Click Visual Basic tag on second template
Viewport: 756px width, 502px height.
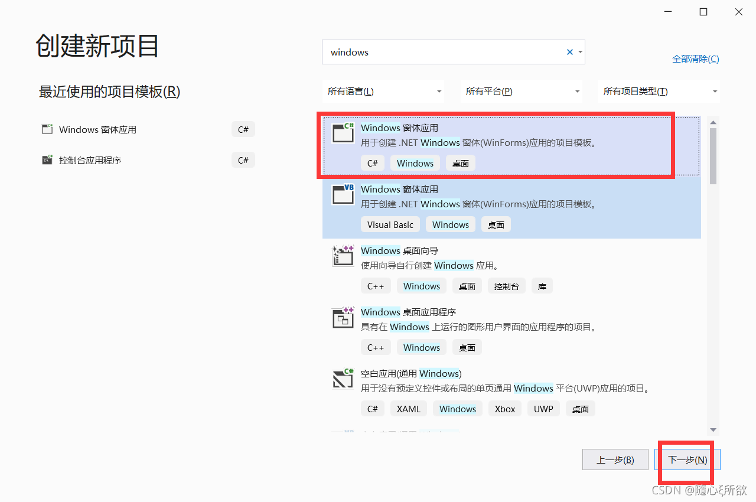390,224
